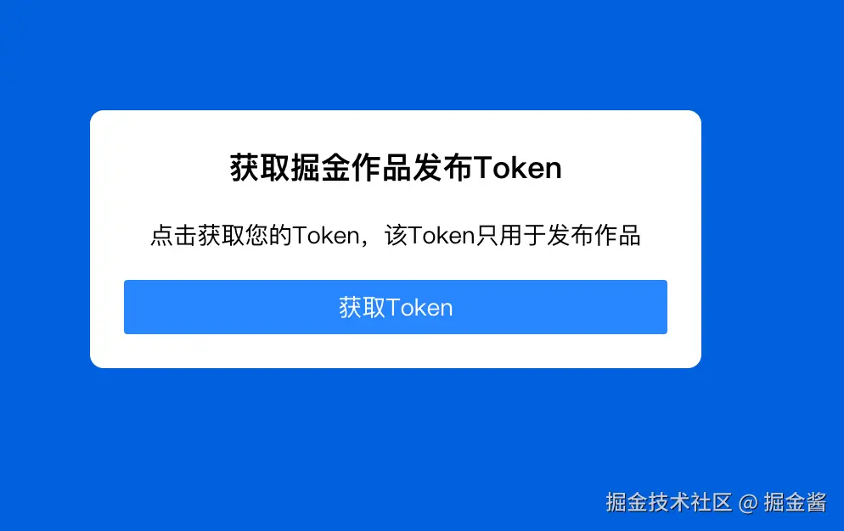The width and height of the screenshot is (844, 531).
Task: Click the heading 获取掘金作品发布Token
Action: 396,168
